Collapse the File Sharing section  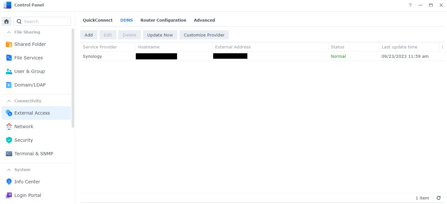(8, 32)
